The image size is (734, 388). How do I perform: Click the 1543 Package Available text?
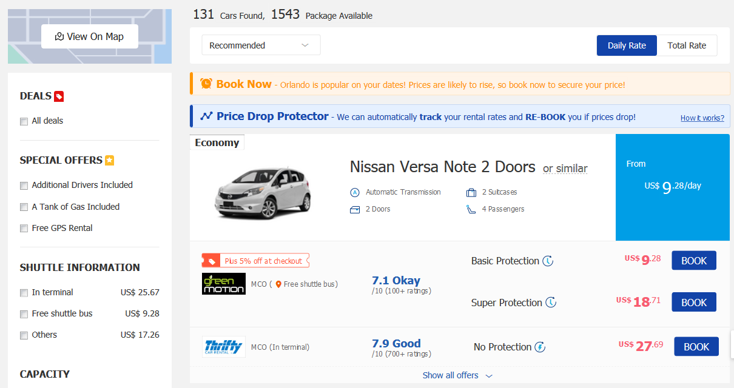(322, 15)
